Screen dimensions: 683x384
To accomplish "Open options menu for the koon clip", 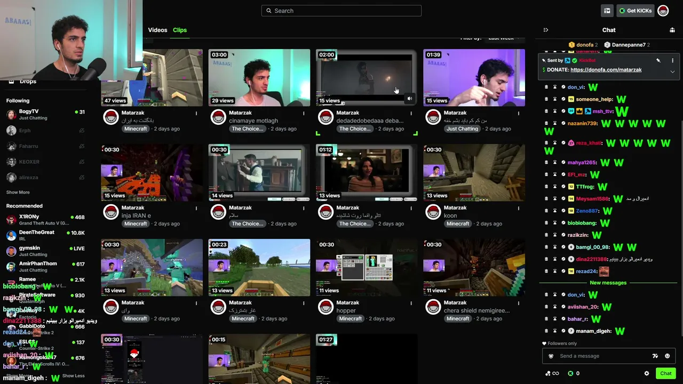I will (518, 208).
